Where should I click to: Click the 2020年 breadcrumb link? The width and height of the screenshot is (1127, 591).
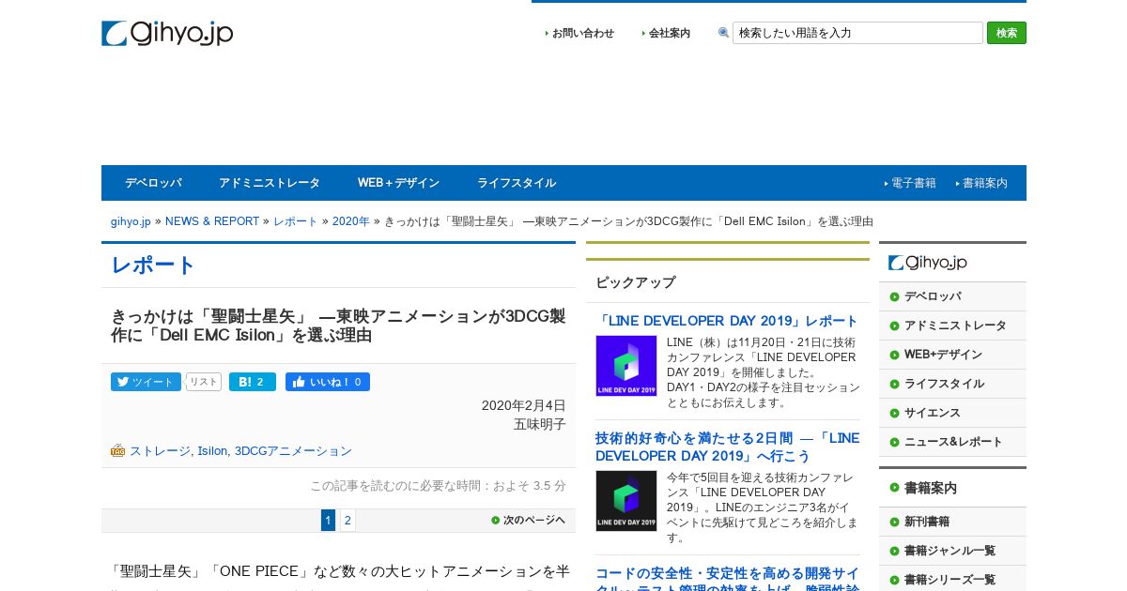[351, 221]
